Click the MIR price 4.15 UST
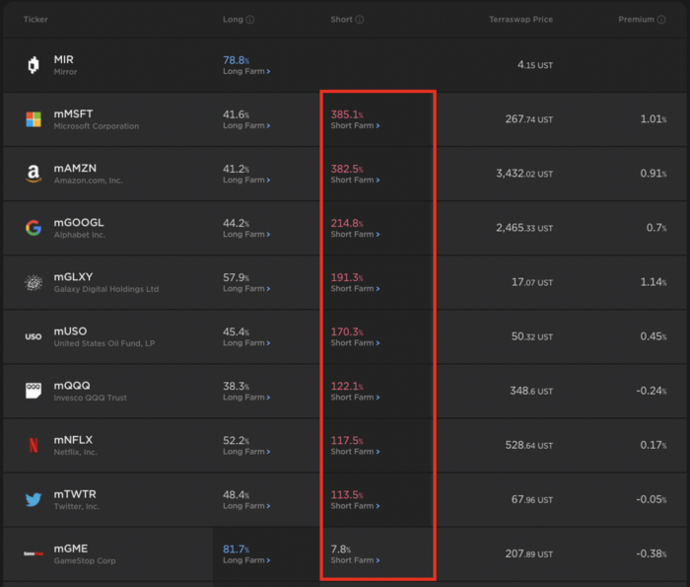This screenshot has height=587, width=690. 535,65
